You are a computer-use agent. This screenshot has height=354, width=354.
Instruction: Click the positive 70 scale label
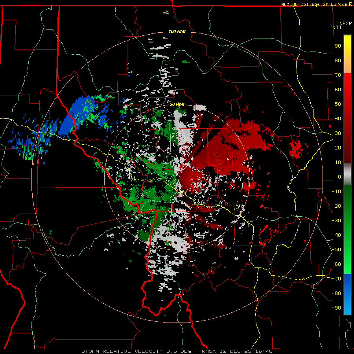click(338, 75)
